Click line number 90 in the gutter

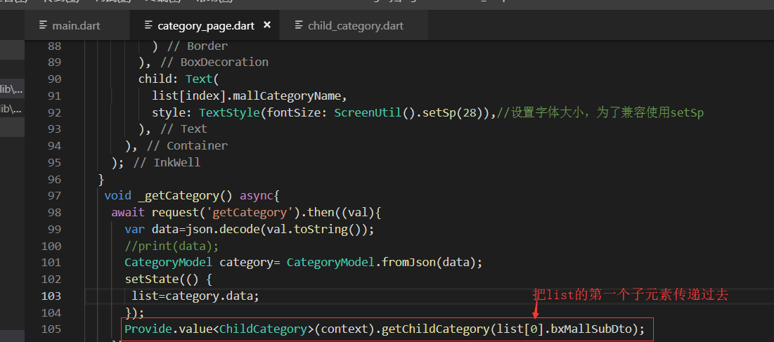click(x=55, y=79)
